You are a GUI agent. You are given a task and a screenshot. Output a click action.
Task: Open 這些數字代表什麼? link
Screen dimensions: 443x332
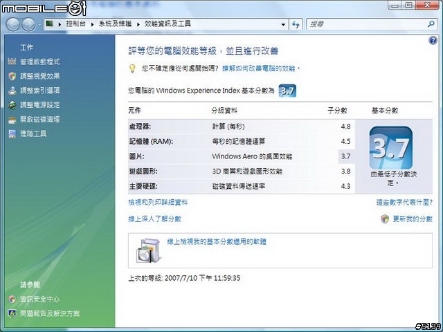click(404, 203)
